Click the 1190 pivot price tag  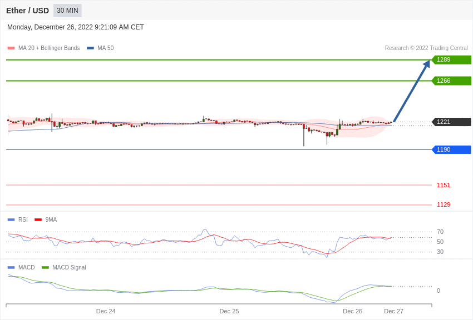point(452,149)
